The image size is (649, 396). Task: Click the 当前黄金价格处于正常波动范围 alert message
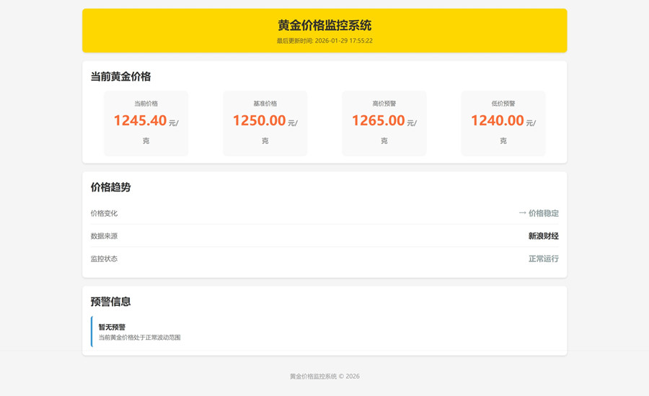139,337
